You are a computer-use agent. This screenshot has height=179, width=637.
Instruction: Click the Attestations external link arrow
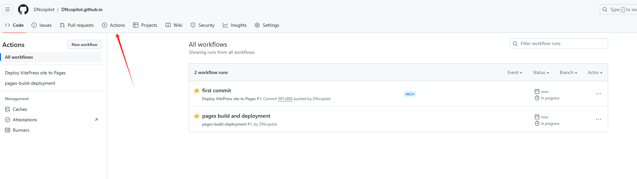(x=96, y=120)
